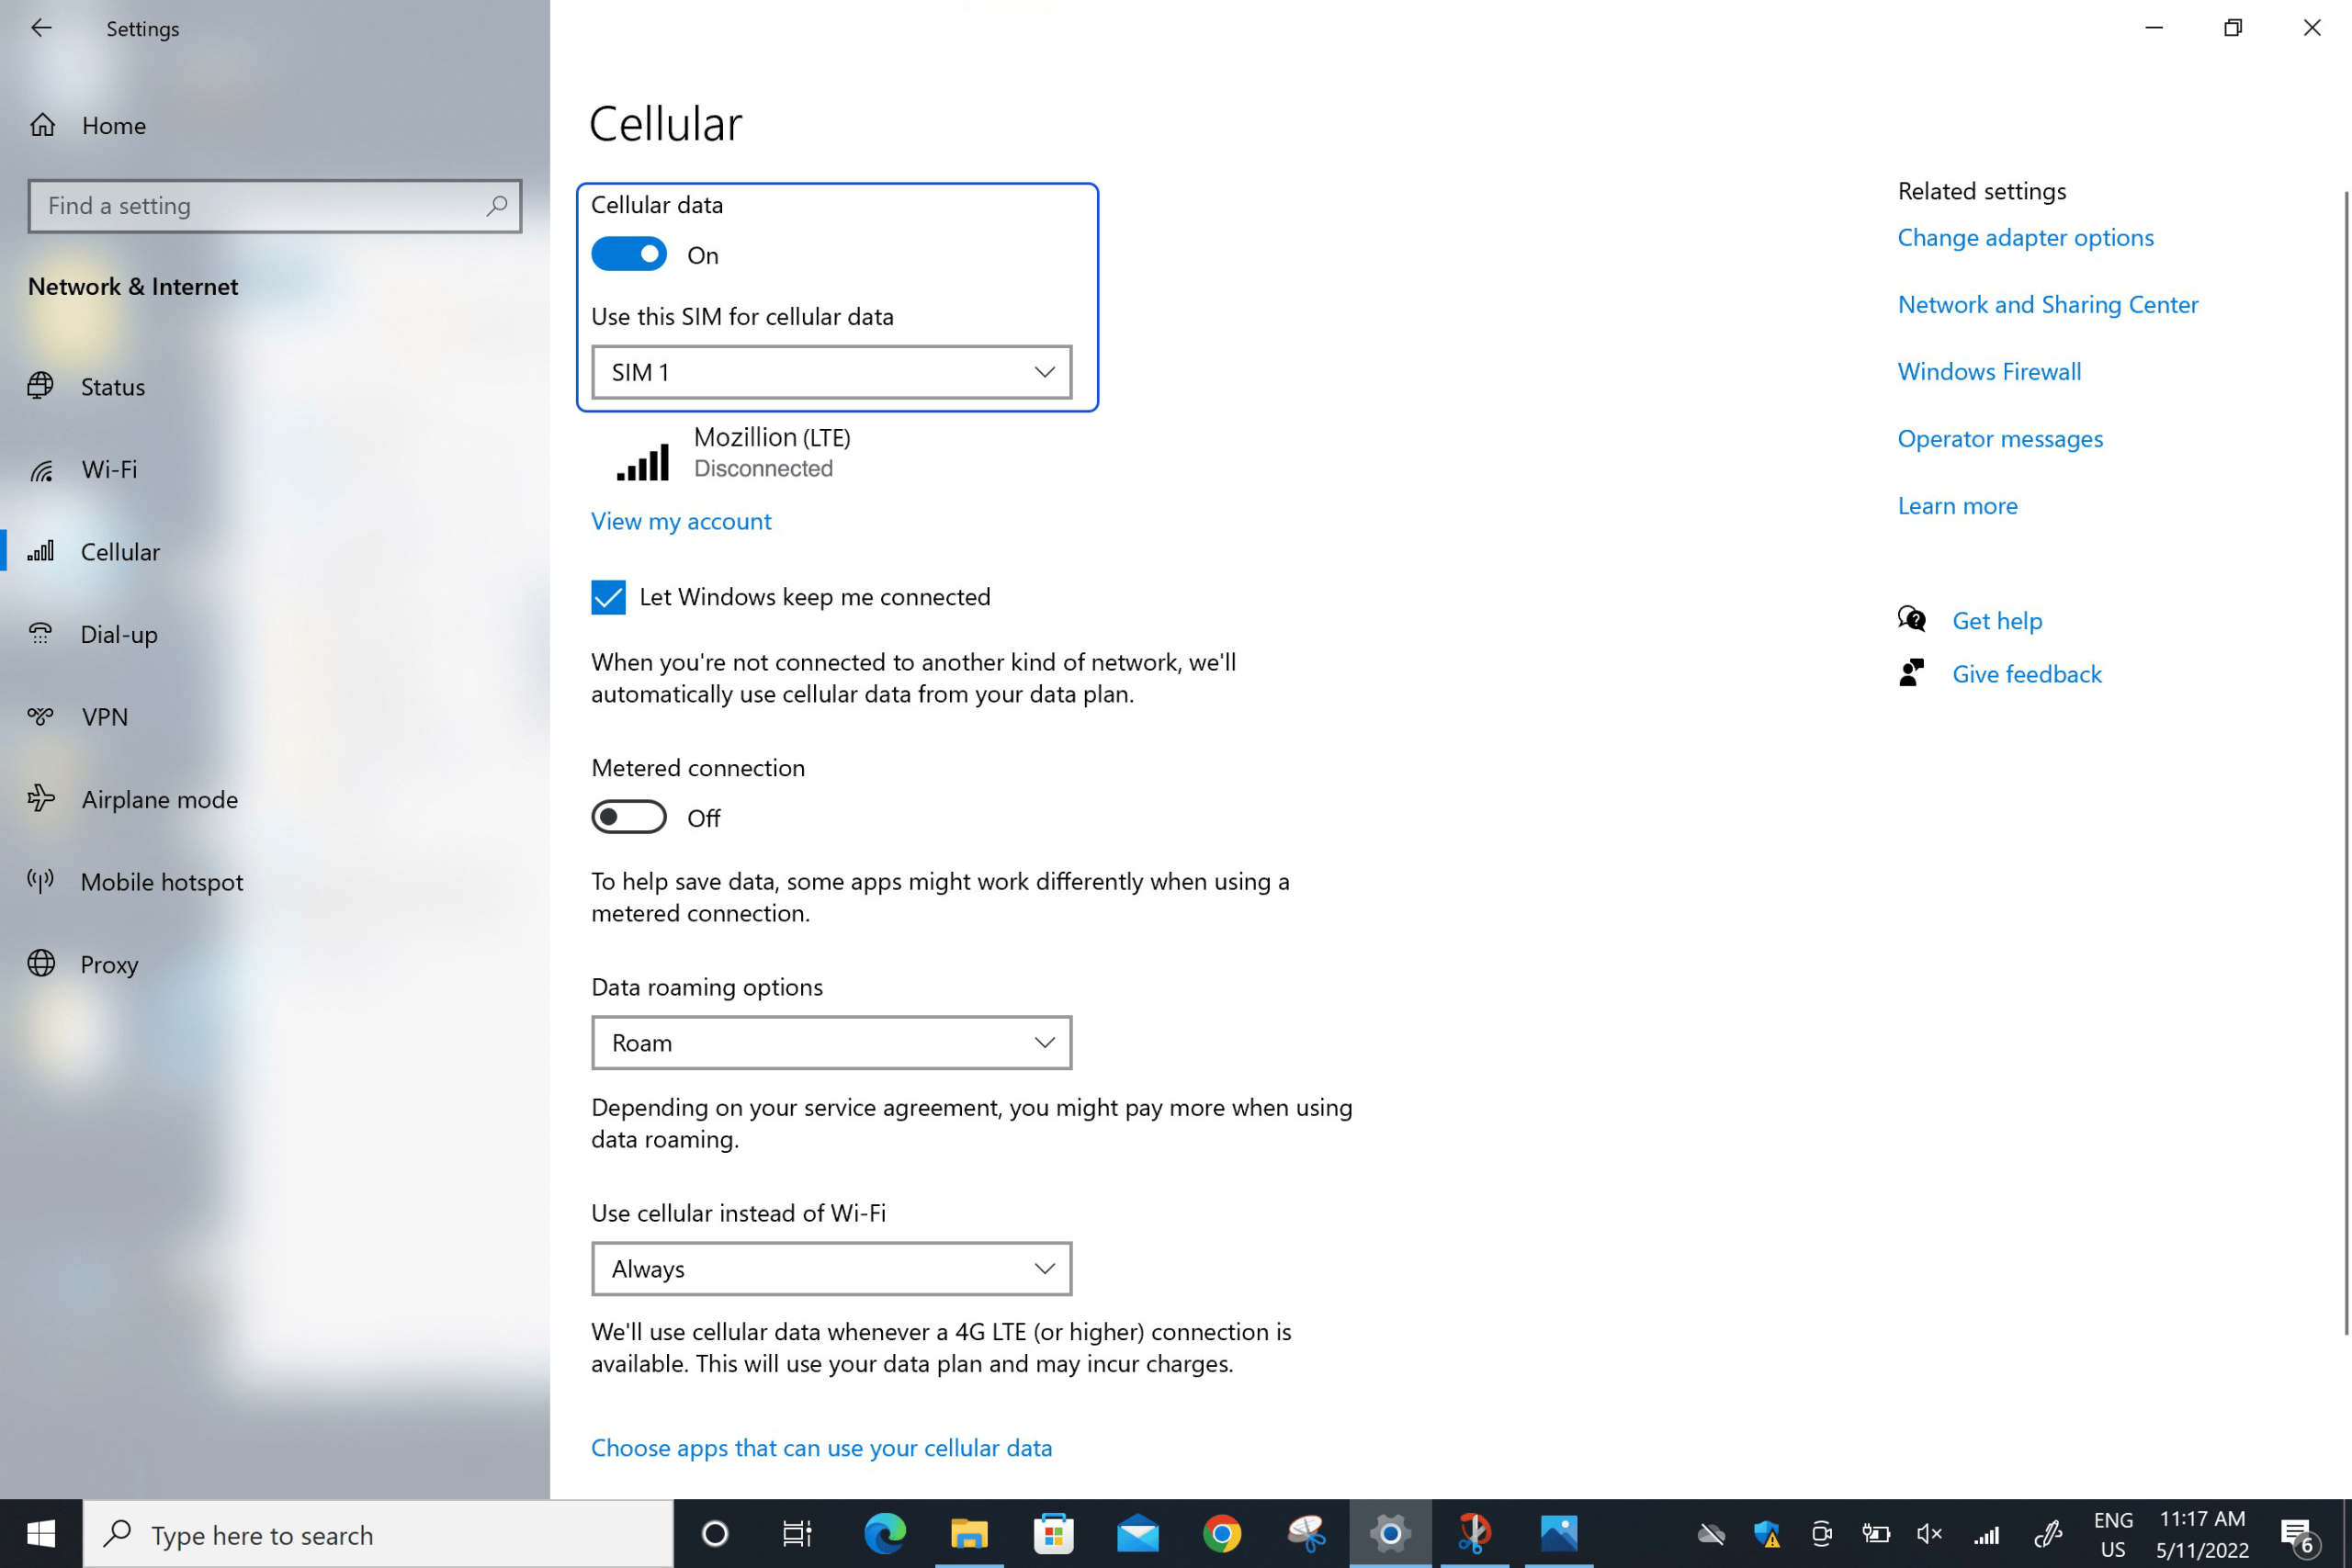This screenshot has width=2352, height=1568.
Task: Open the VPN settings page
Action: (x=104, y=717)
